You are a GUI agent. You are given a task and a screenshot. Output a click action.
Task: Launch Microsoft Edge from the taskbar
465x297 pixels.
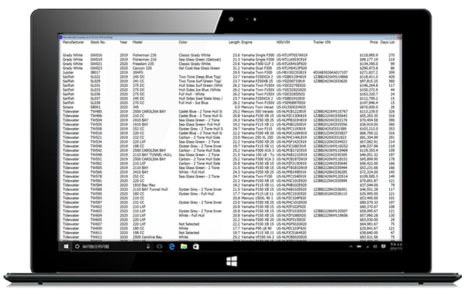[x=172, y=247]
